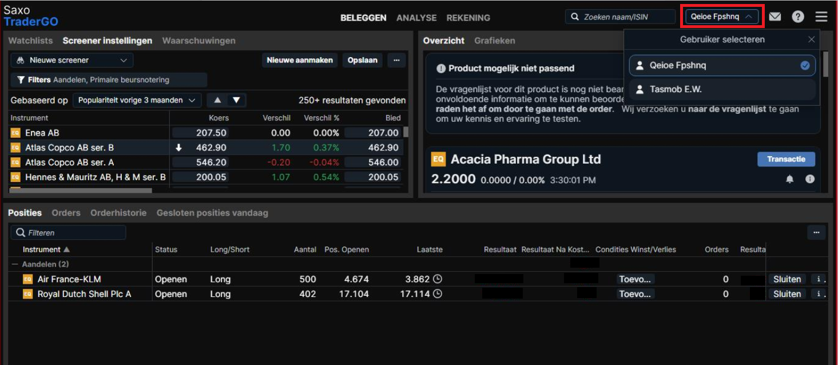
Task: Click the info icon on the Air France-KLM row
Action: point(819,279)
